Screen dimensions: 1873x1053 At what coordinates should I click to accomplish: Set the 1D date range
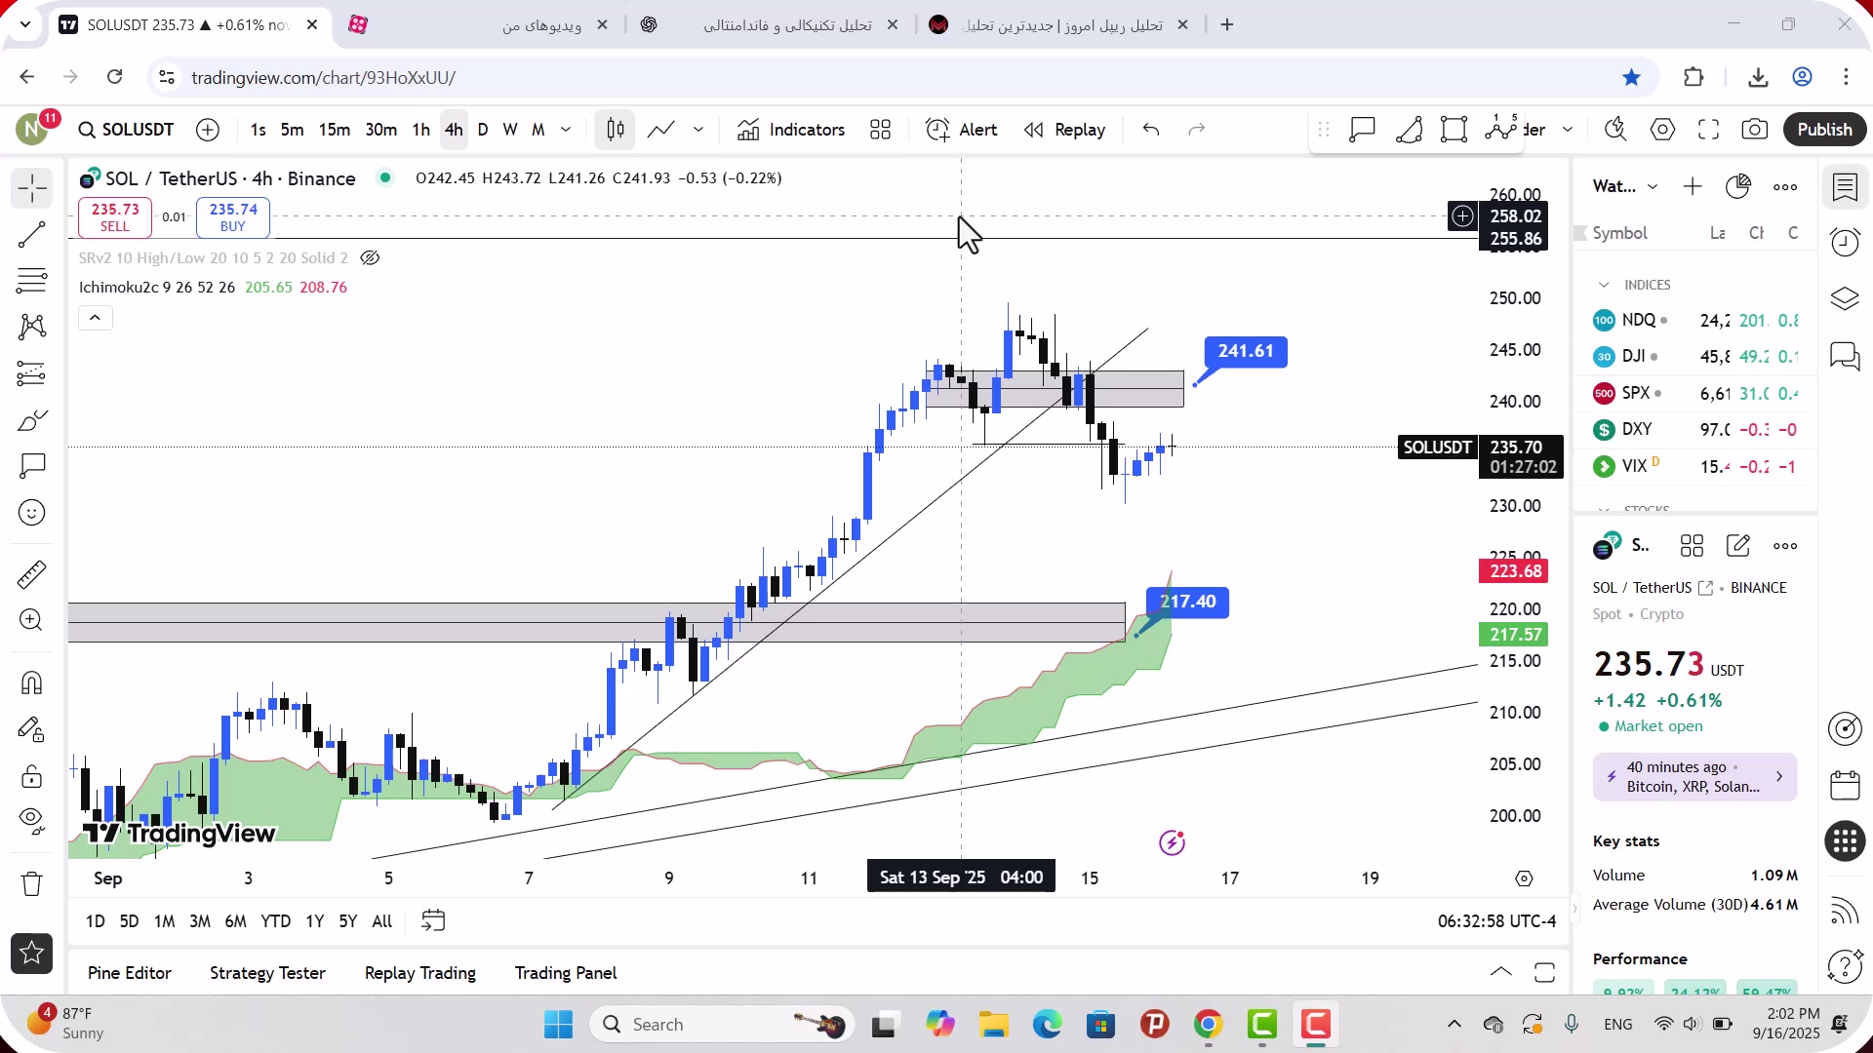click(x=96, y=921)
